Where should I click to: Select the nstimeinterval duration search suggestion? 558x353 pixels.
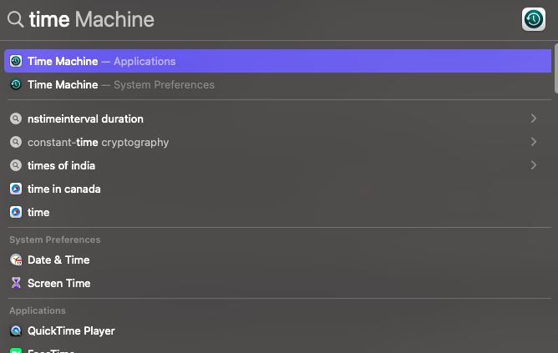point(85,119)
